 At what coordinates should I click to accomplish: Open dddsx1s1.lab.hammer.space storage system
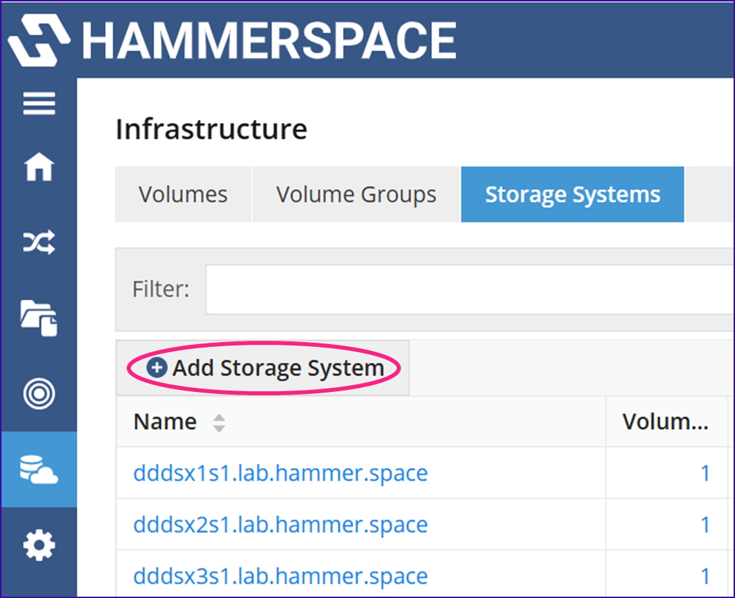click(280, 473)
